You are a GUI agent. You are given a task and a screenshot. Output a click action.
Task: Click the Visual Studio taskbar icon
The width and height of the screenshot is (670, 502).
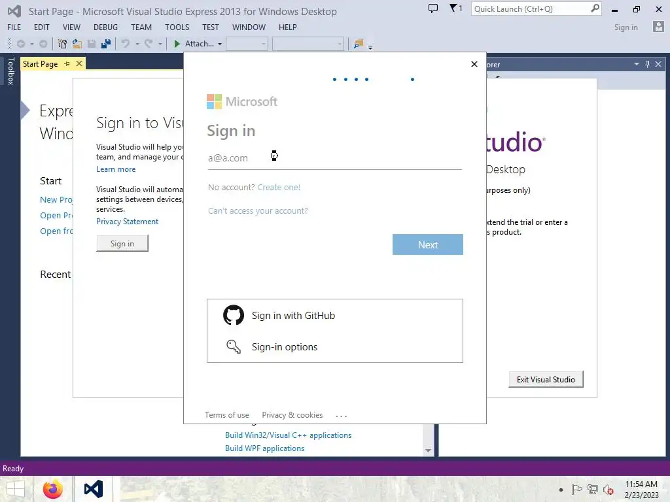pos(94,489)
